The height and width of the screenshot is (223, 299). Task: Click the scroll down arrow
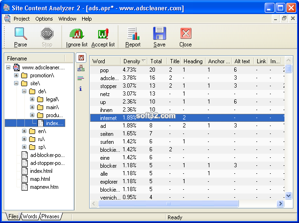click(x=288, y=195)
